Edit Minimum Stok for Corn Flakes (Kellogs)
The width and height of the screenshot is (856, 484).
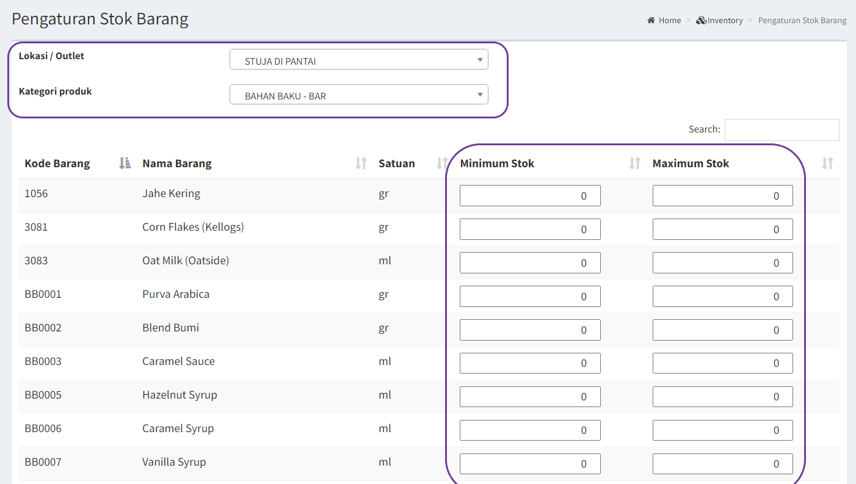point(530,229)
